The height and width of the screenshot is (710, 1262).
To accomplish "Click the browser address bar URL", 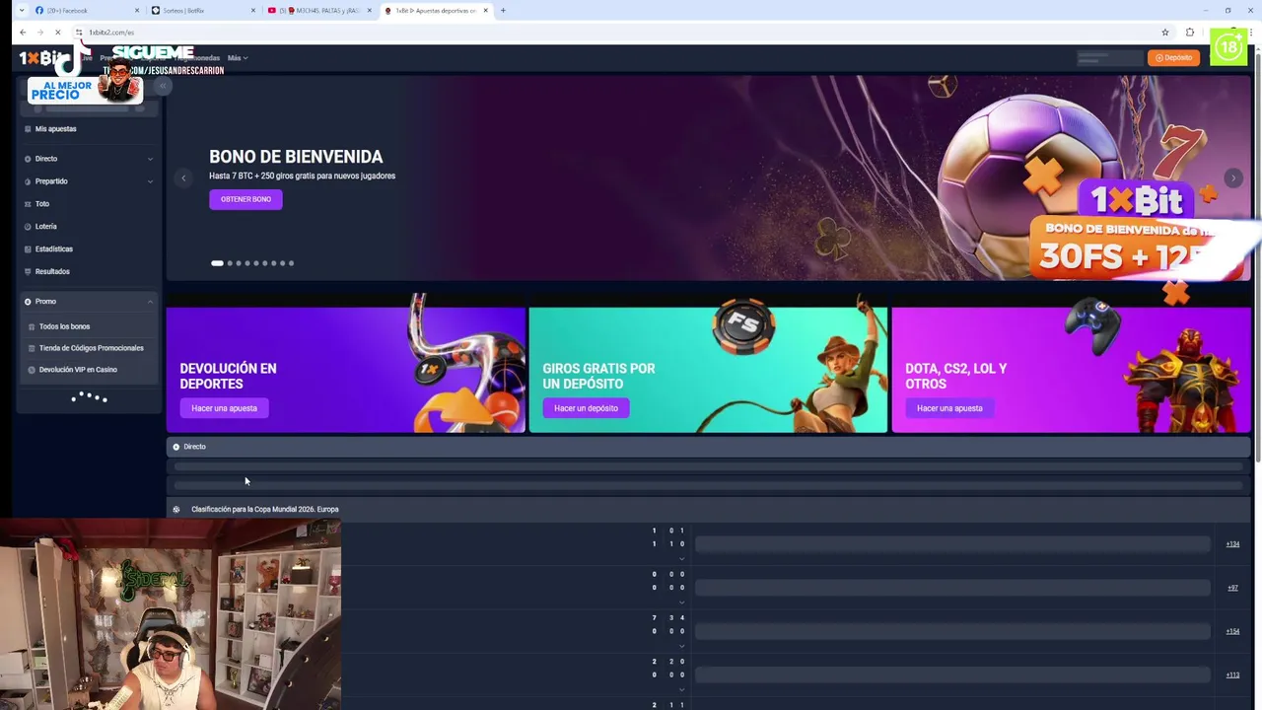I will tap(111, 33).
